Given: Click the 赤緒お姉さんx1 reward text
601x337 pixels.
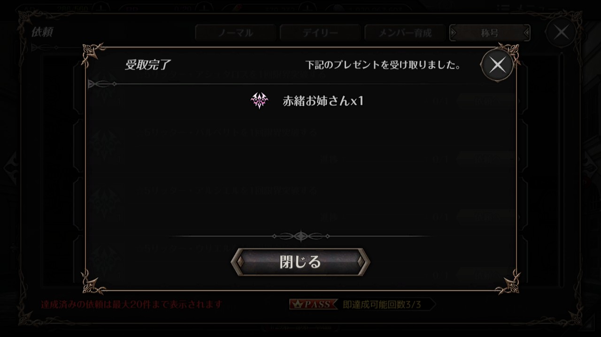Looking at the screenshot, I should [323, 101].
